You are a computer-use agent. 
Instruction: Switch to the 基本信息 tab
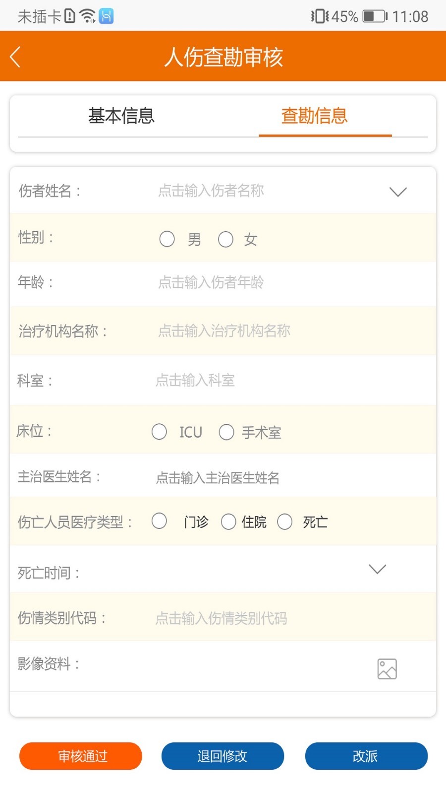121,116
